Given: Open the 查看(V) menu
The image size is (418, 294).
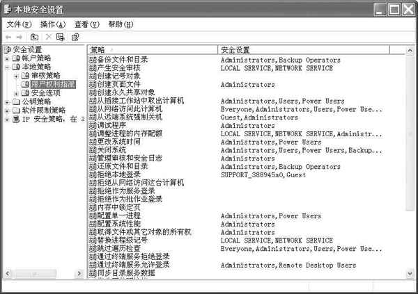Looking at the screenshot, I should click(x=87, y=24).
